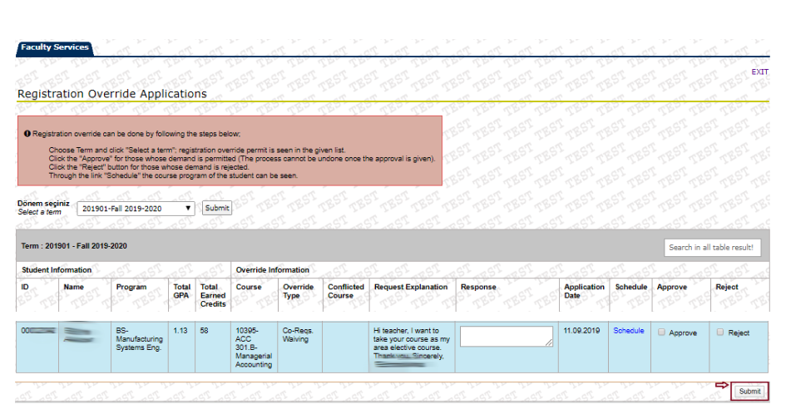Select the GPA value 1.13

[180, 331]
